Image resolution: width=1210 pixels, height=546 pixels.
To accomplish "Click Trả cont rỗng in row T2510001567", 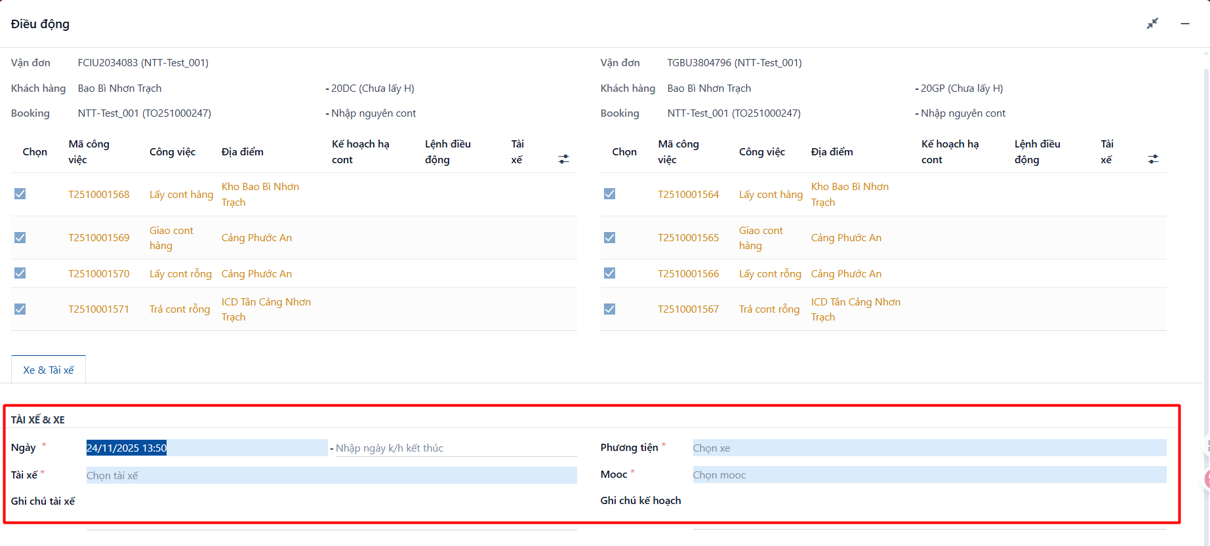I will (769, 309).
